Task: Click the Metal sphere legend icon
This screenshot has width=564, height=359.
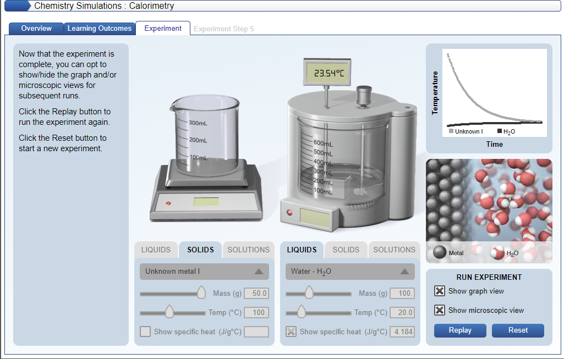Action: click(x=439, y=253)
